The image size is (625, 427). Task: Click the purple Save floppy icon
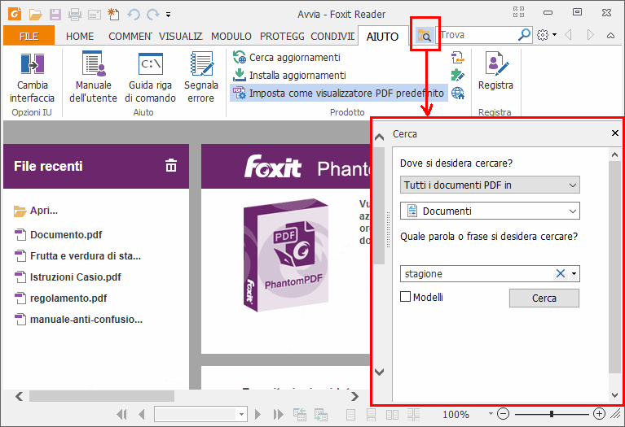click(55, 15)
